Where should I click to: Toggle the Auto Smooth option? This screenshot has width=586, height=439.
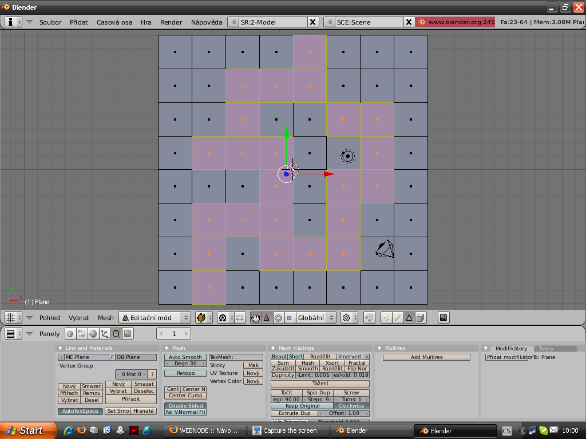185,357
